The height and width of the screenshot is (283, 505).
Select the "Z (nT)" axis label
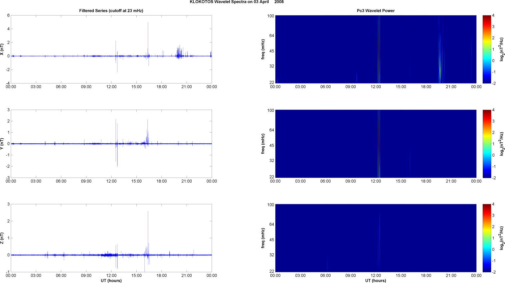(3, 238)
